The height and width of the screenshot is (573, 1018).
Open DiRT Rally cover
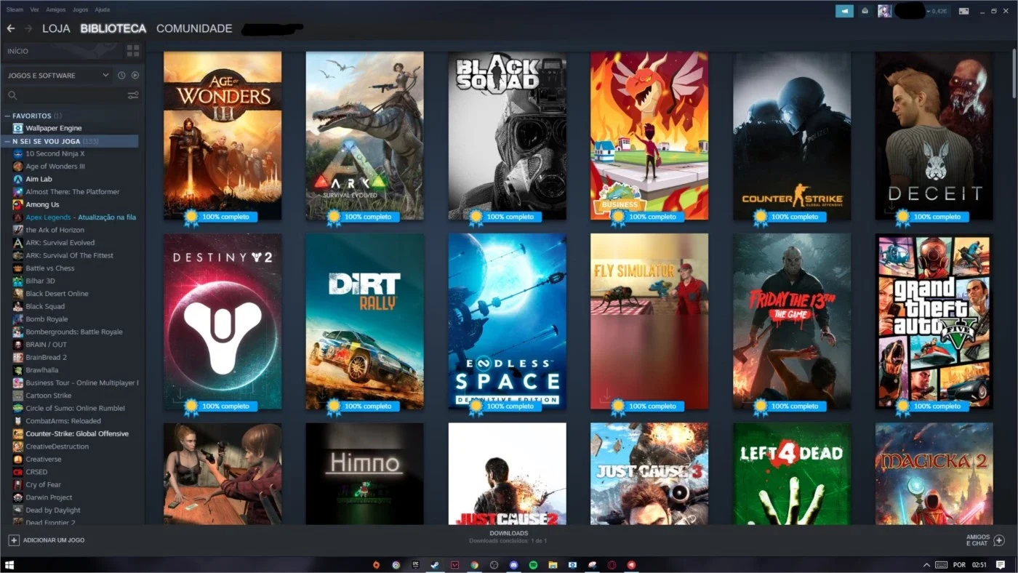tap(364, 321)
